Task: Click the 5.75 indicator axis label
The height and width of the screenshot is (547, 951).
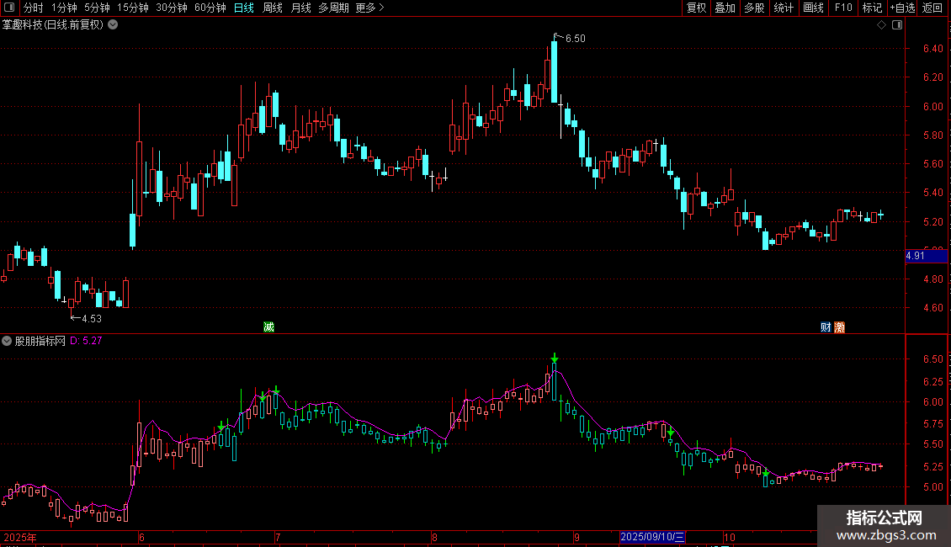Action: pos(932,424)
